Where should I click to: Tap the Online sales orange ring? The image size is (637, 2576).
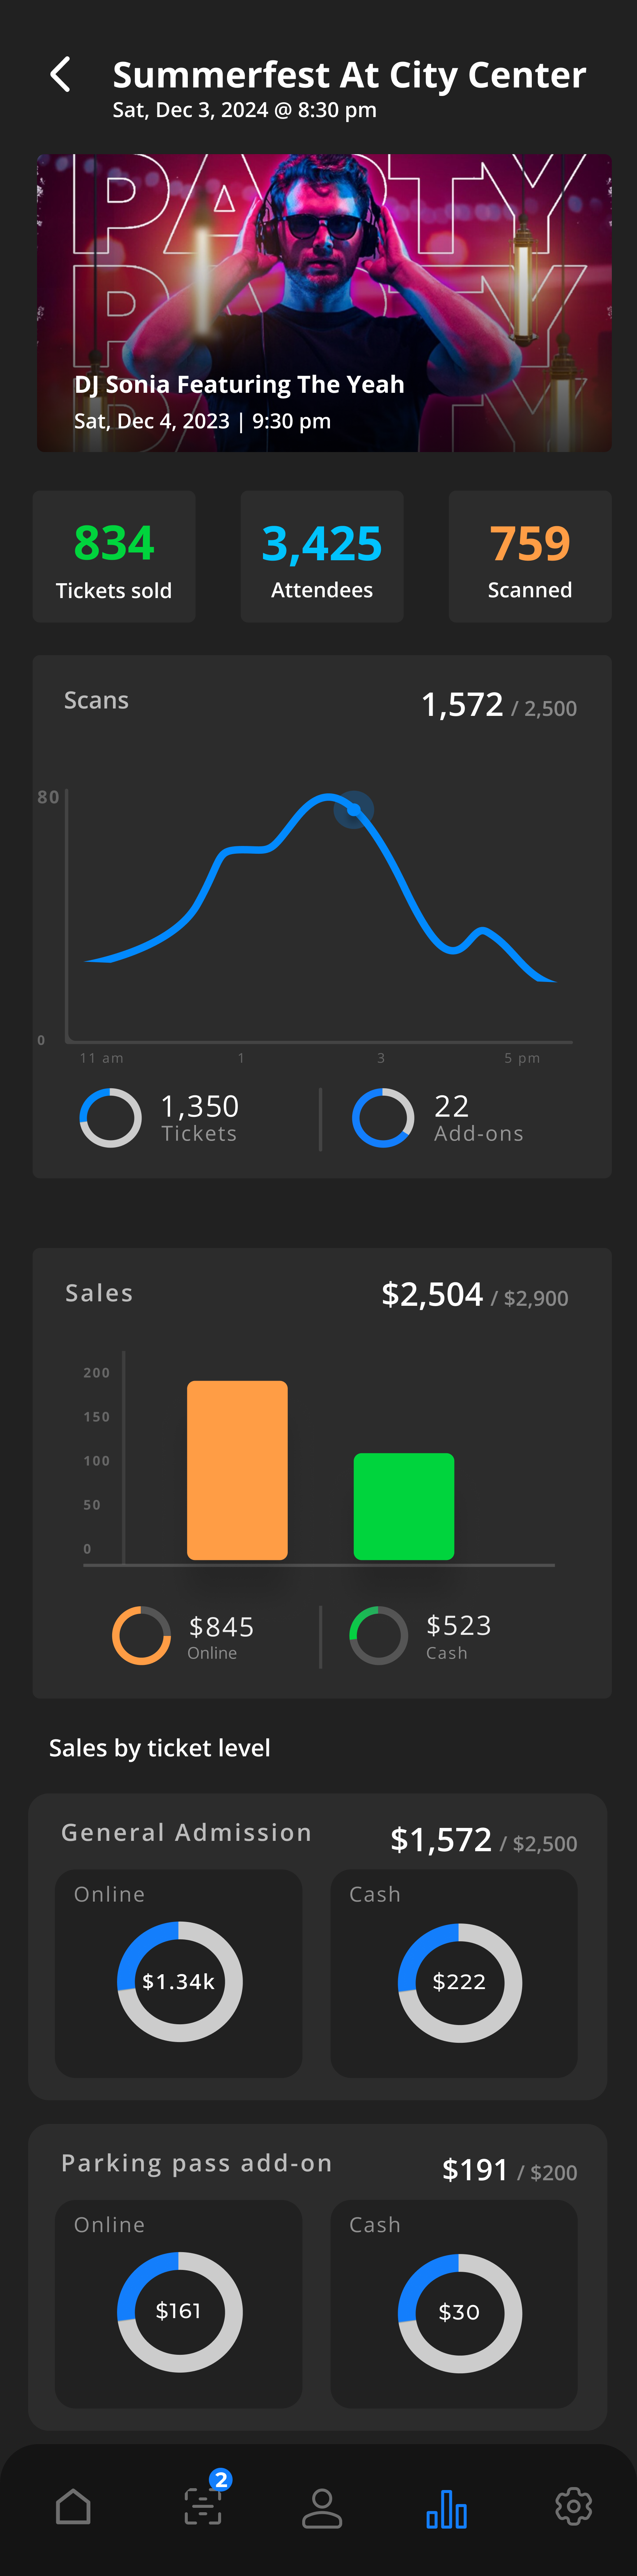[x=141, y=1635]
